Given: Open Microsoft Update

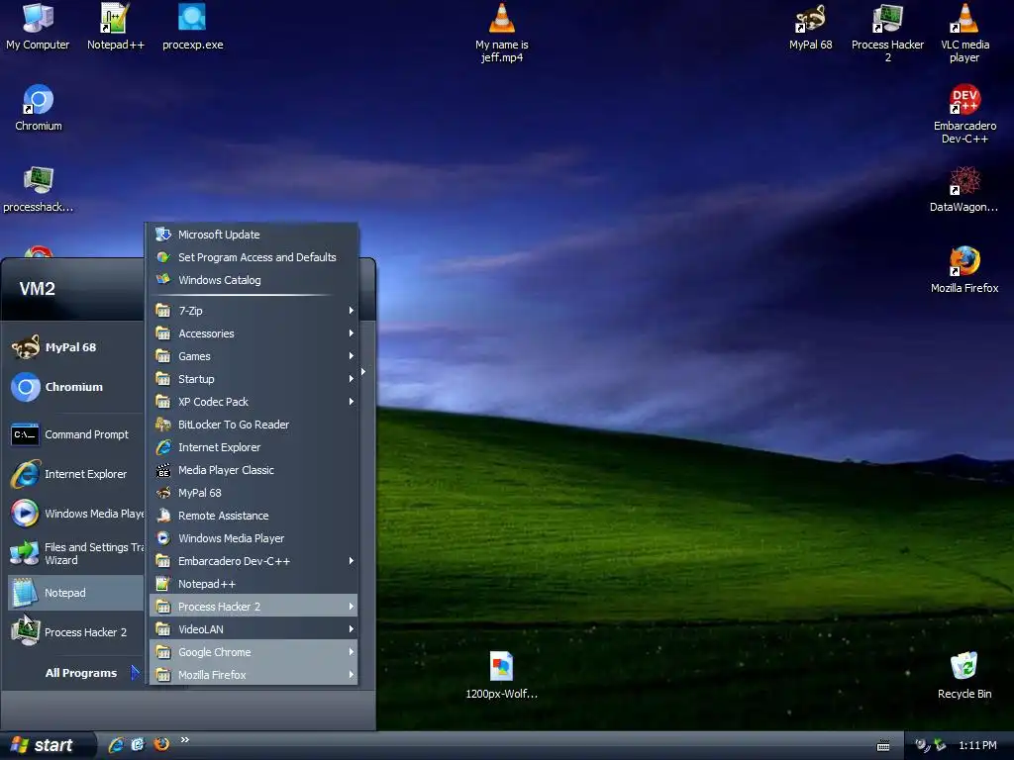Looking at the screenshot, I should pyautogui.click(x=253, y=235).
